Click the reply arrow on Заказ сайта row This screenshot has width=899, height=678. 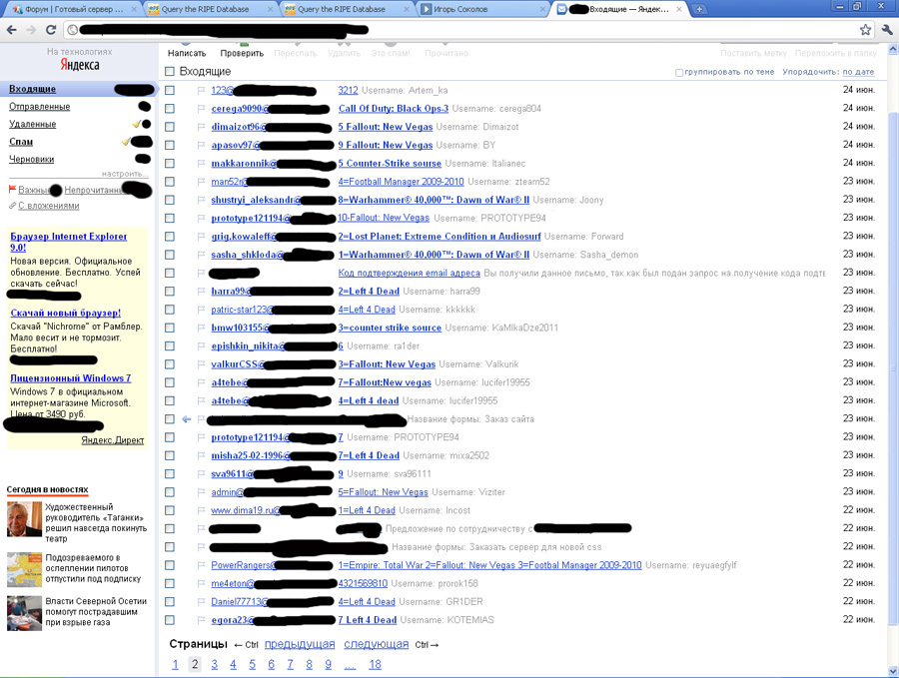point(187,419)
